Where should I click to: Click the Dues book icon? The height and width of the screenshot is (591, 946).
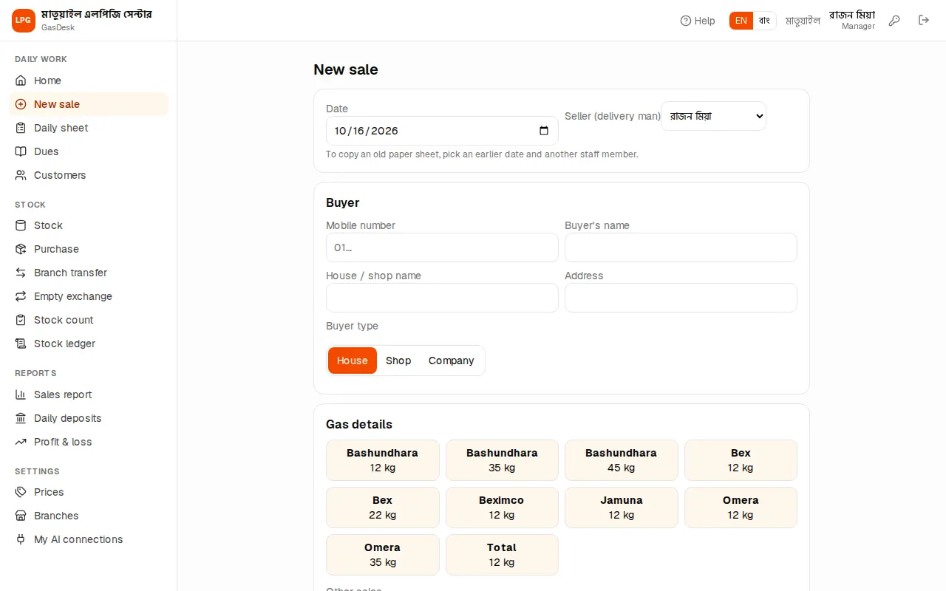coord(21,151)
